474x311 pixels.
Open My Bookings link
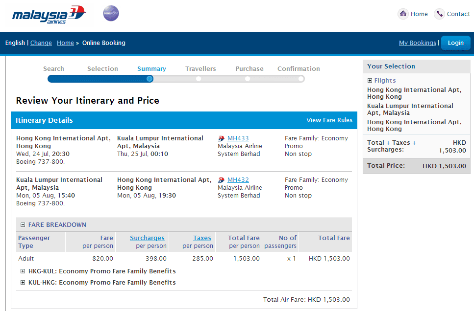click(x=417, y=43)
